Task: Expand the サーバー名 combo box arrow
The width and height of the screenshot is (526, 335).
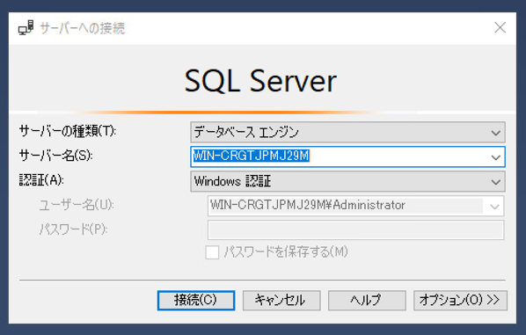Action: [x=495, y=157]
